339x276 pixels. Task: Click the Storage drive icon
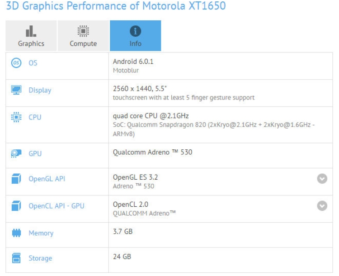15,258
